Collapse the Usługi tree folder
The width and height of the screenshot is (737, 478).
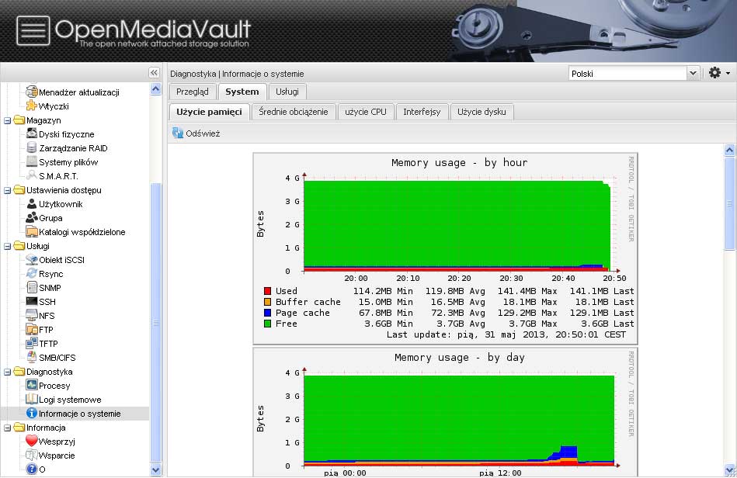click(7, 246)
